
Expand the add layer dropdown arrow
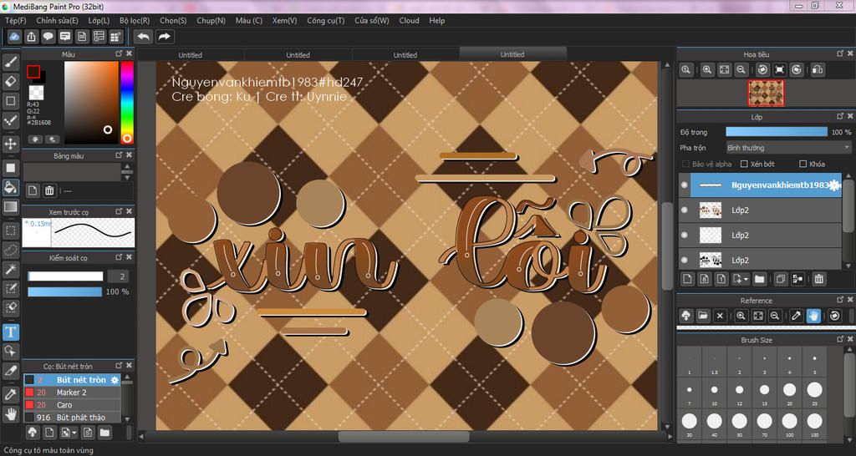[746, 279]
